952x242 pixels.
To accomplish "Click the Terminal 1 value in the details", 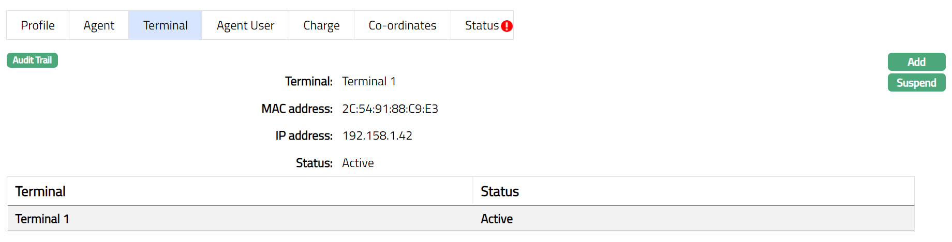I will click(369, 81).
